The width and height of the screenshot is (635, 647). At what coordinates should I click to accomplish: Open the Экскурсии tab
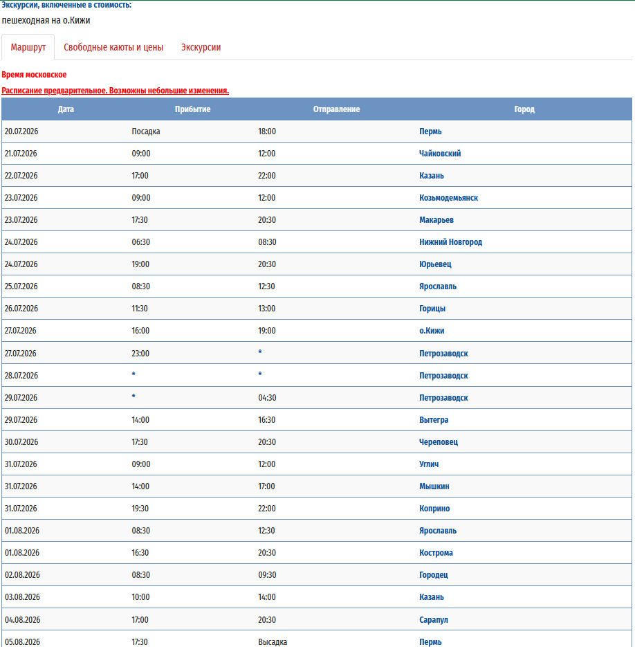(201, 48)
